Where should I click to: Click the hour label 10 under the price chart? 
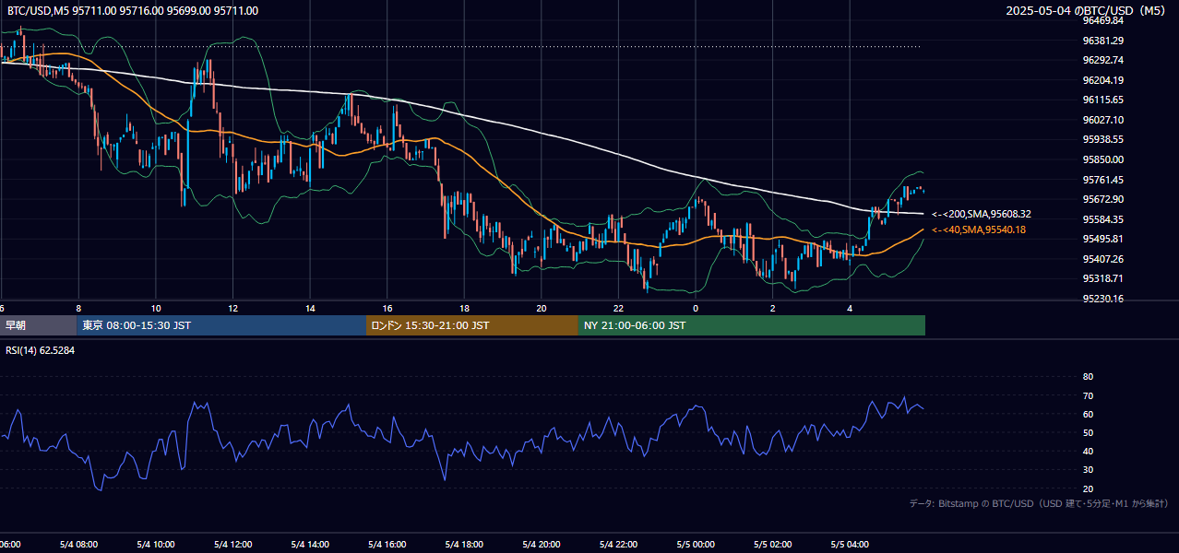pos(156,308)
